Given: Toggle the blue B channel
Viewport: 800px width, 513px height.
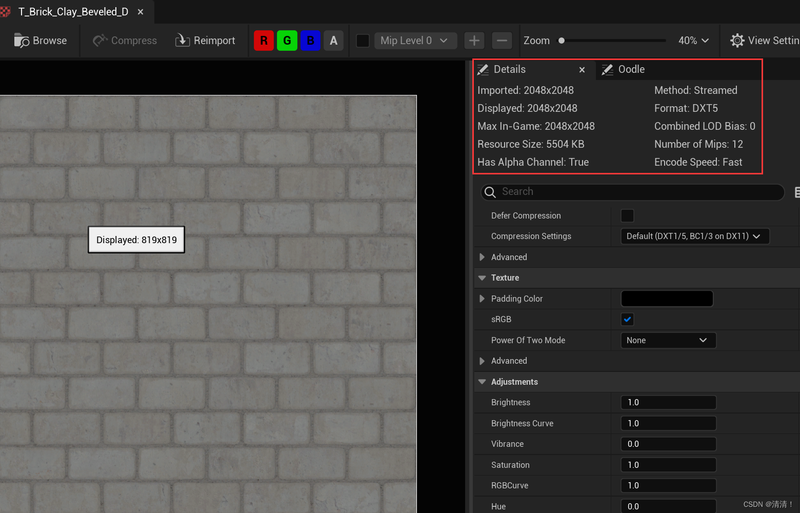Looking at the screenshot, I should [310, 41].
